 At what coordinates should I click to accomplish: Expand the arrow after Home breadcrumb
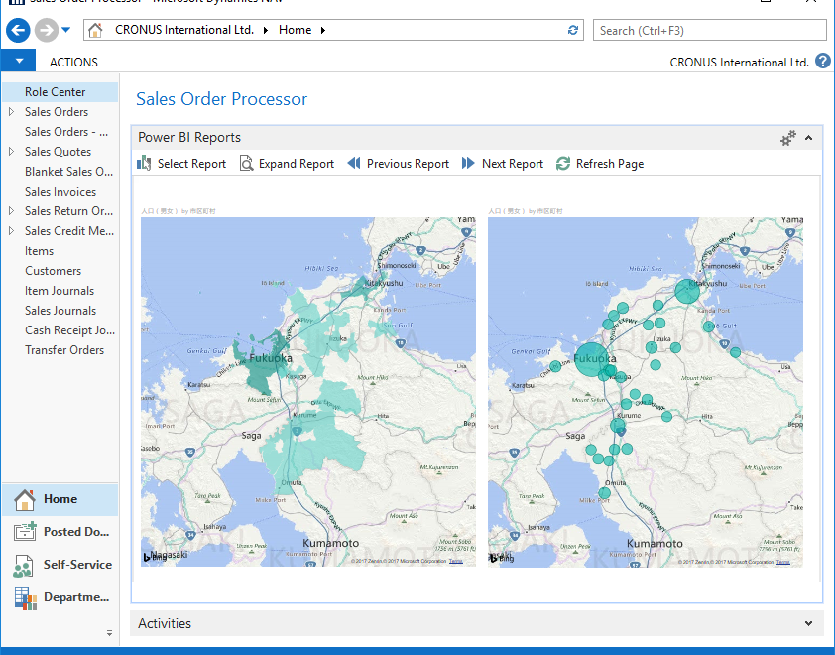323,31
